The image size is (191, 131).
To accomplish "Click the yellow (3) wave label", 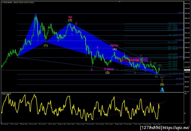I will [x=108, y=72].
